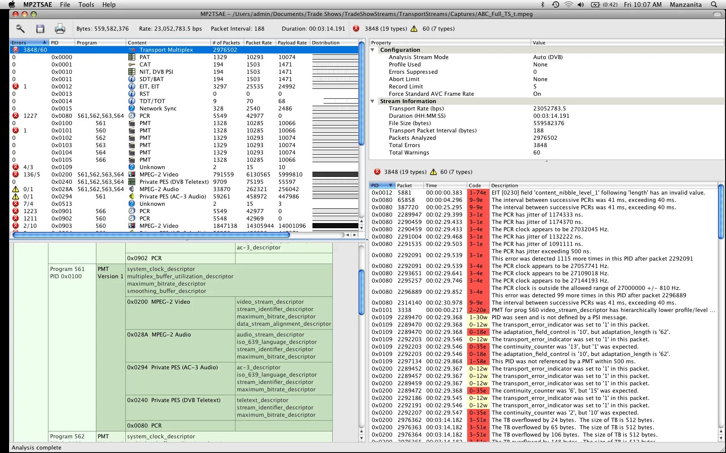The image size is (726, 453).
Task: Click the Transport Multiplex stream icon
Action: point(132,50)
